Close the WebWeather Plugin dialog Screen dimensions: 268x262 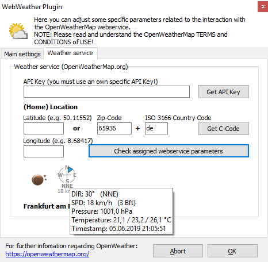click(263, 7)
